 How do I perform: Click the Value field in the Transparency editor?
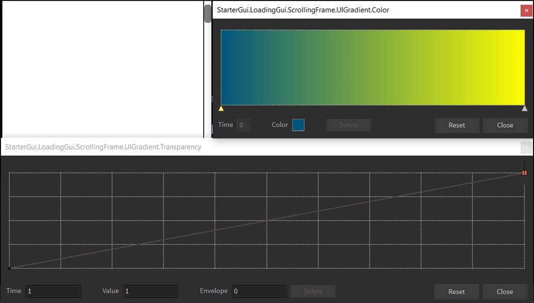151,291
